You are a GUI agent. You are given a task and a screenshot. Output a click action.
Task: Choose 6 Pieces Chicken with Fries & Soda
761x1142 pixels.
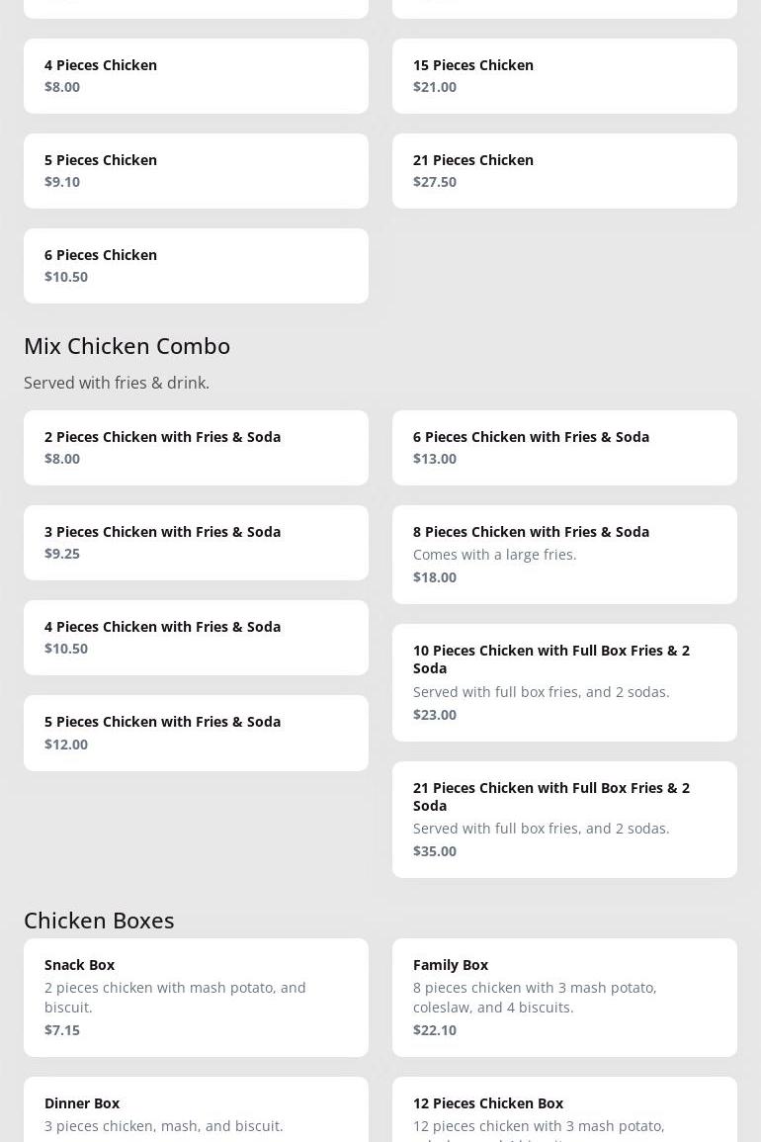[x=564, y=448]
